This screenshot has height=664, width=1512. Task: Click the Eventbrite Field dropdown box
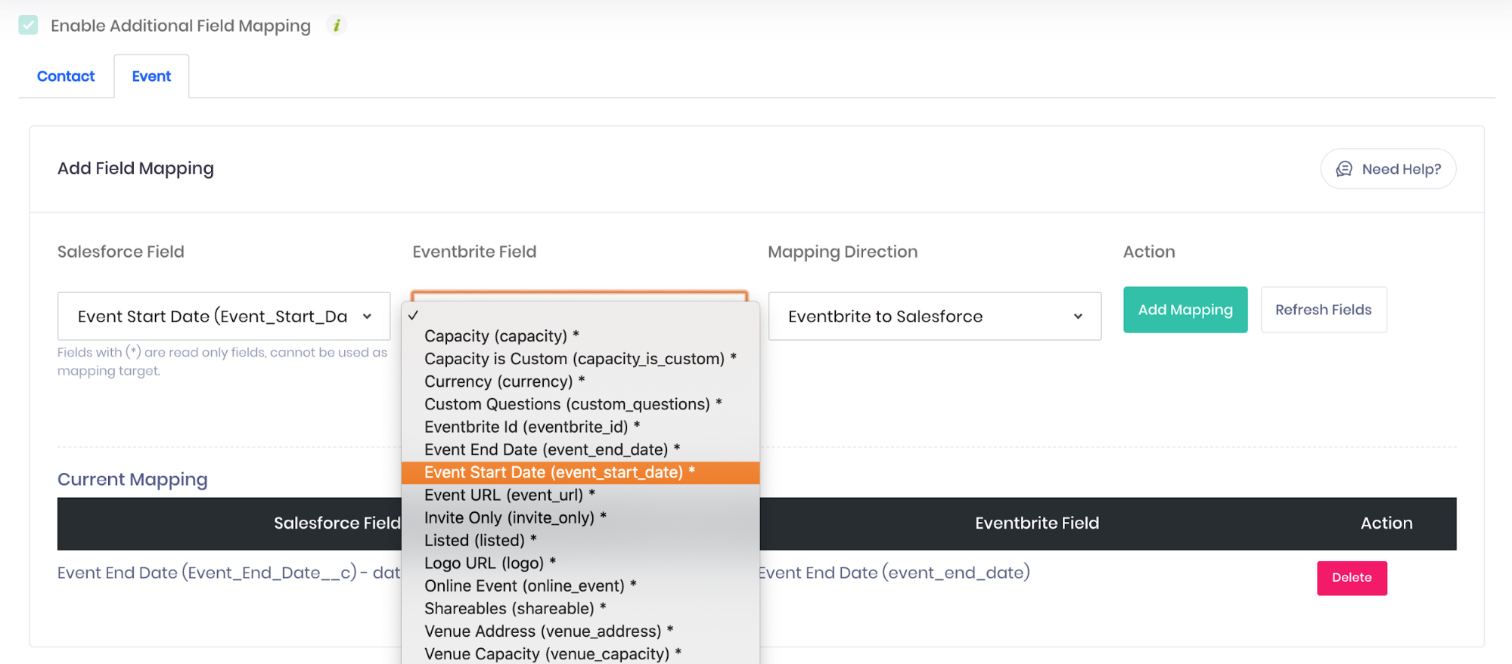pyautogui.click(x=579, y=296)
